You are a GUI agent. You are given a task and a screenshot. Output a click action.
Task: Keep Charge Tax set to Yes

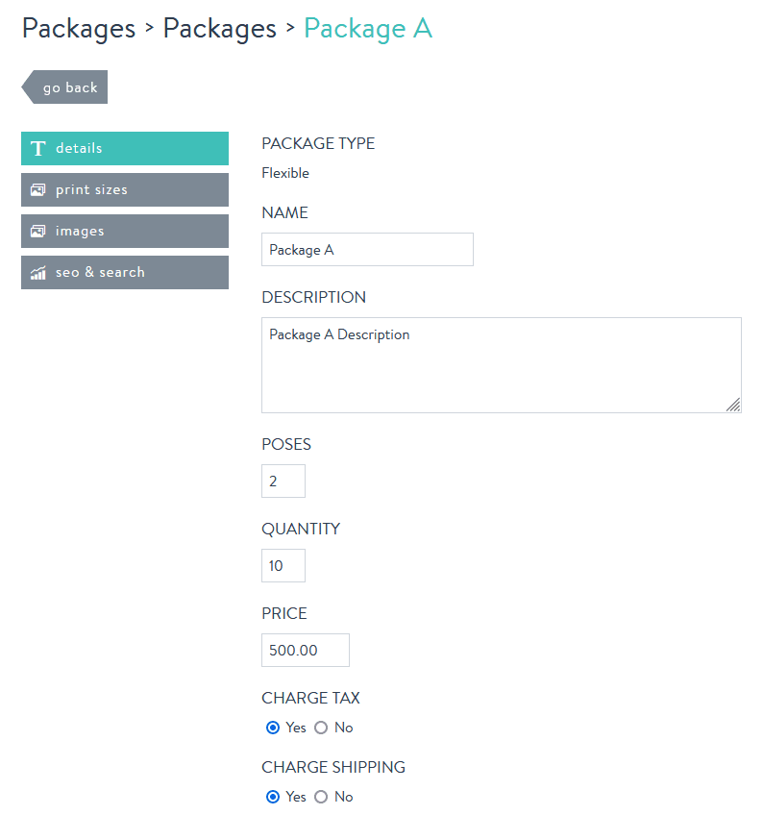click(273, 728)
